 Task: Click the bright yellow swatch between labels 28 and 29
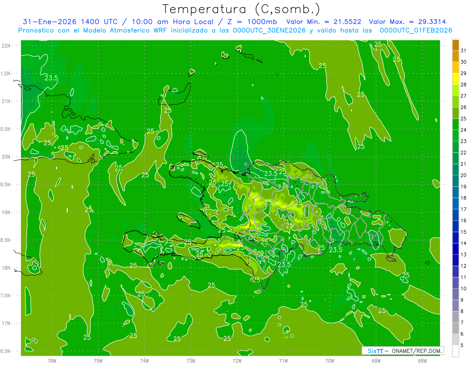455,79
